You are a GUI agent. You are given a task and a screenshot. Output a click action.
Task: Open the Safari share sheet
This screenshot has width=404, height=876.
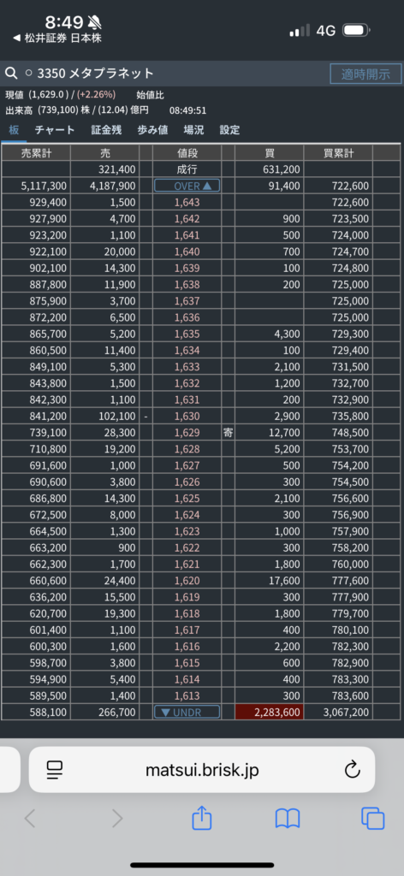(202, 818)
